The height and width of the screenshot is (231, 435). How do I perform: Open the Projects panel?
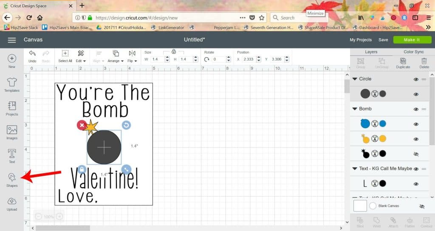(x=11, y=109)
